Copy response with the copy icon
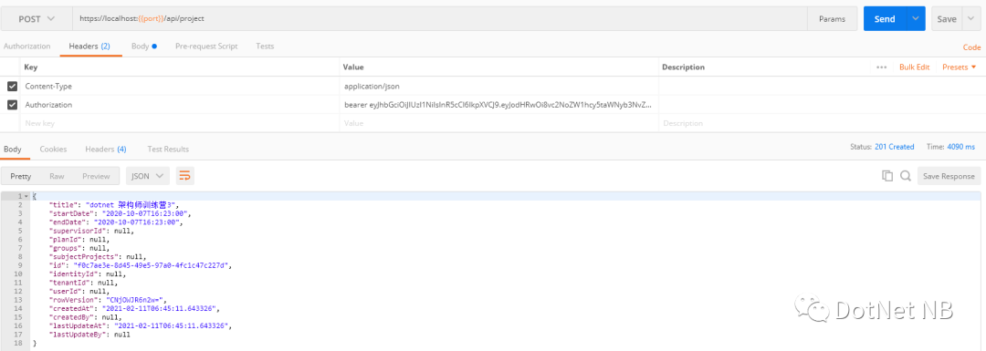This screenshot has width=986, height=351. click(887, 177)
